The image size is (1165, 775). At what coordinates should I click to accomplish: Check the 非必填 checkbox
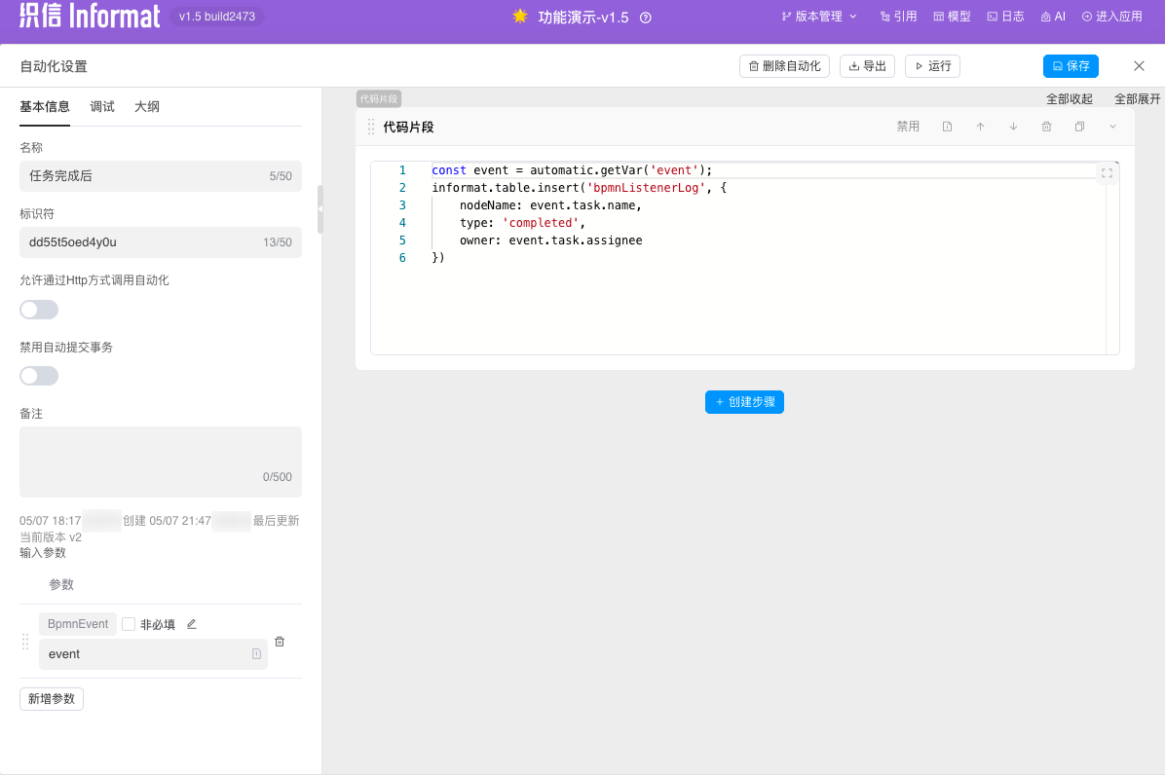click(x=129, y=624)
